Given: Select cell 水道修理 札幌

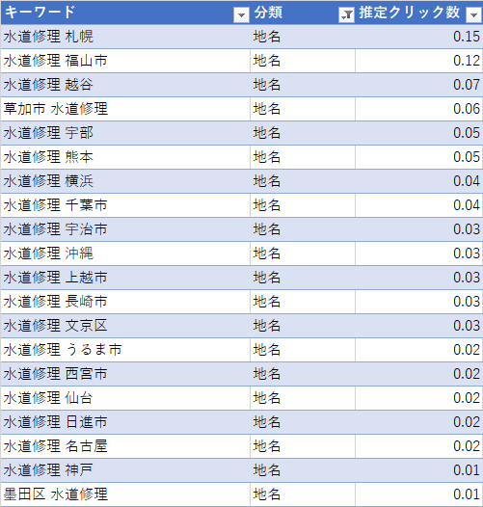Looking at the screenshot, I should pyautogui.click(x=125, y=37).
